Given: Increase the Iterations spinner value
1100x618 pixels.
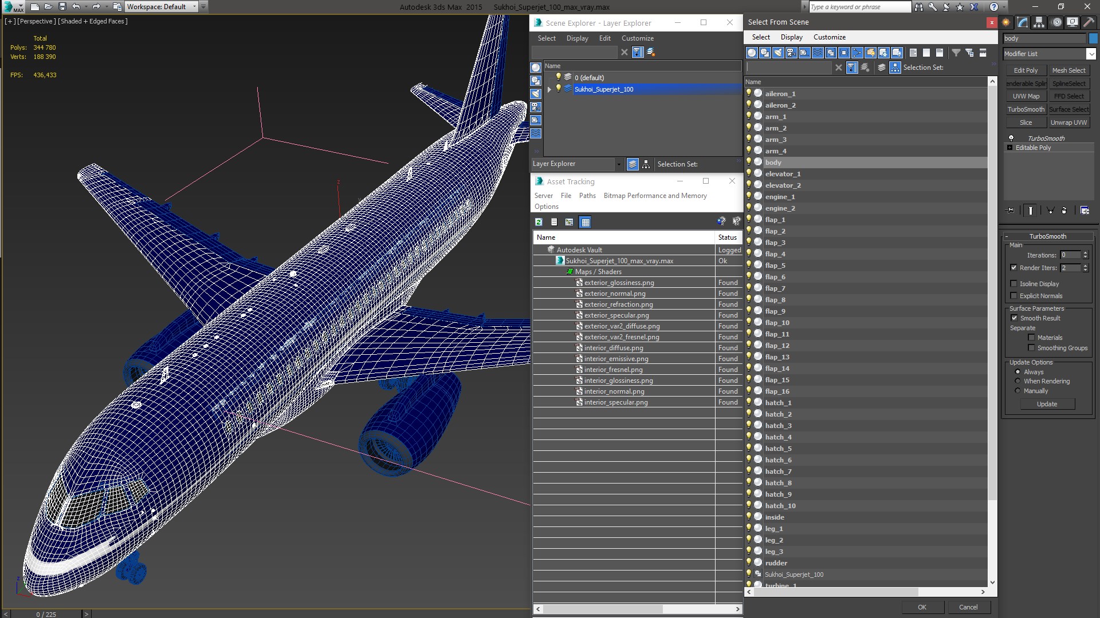Looking at the screenshot, I should coord(1085,252).
